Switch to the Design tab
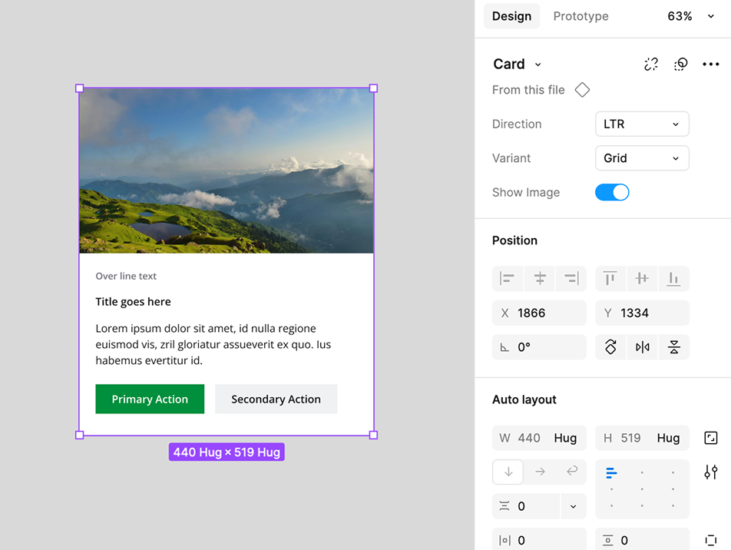Screen dimensions: 731x550 tap(511, 16)
